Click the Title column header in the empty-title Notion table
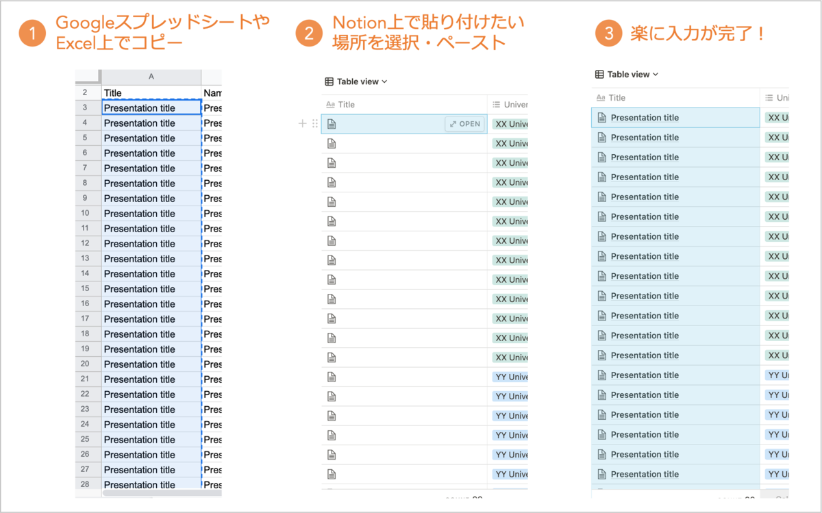This screenshot has height=513, width=822. pyautogui.click(x=404, y=104)
